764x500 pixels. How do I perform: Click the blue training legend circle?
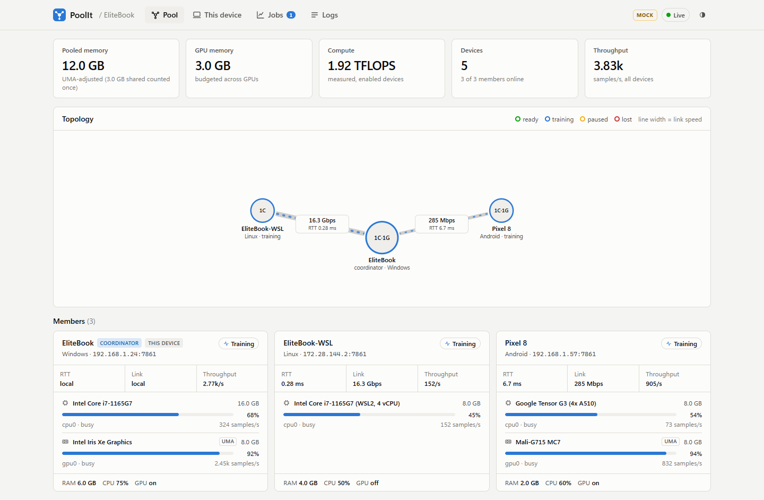pos(548,119)
